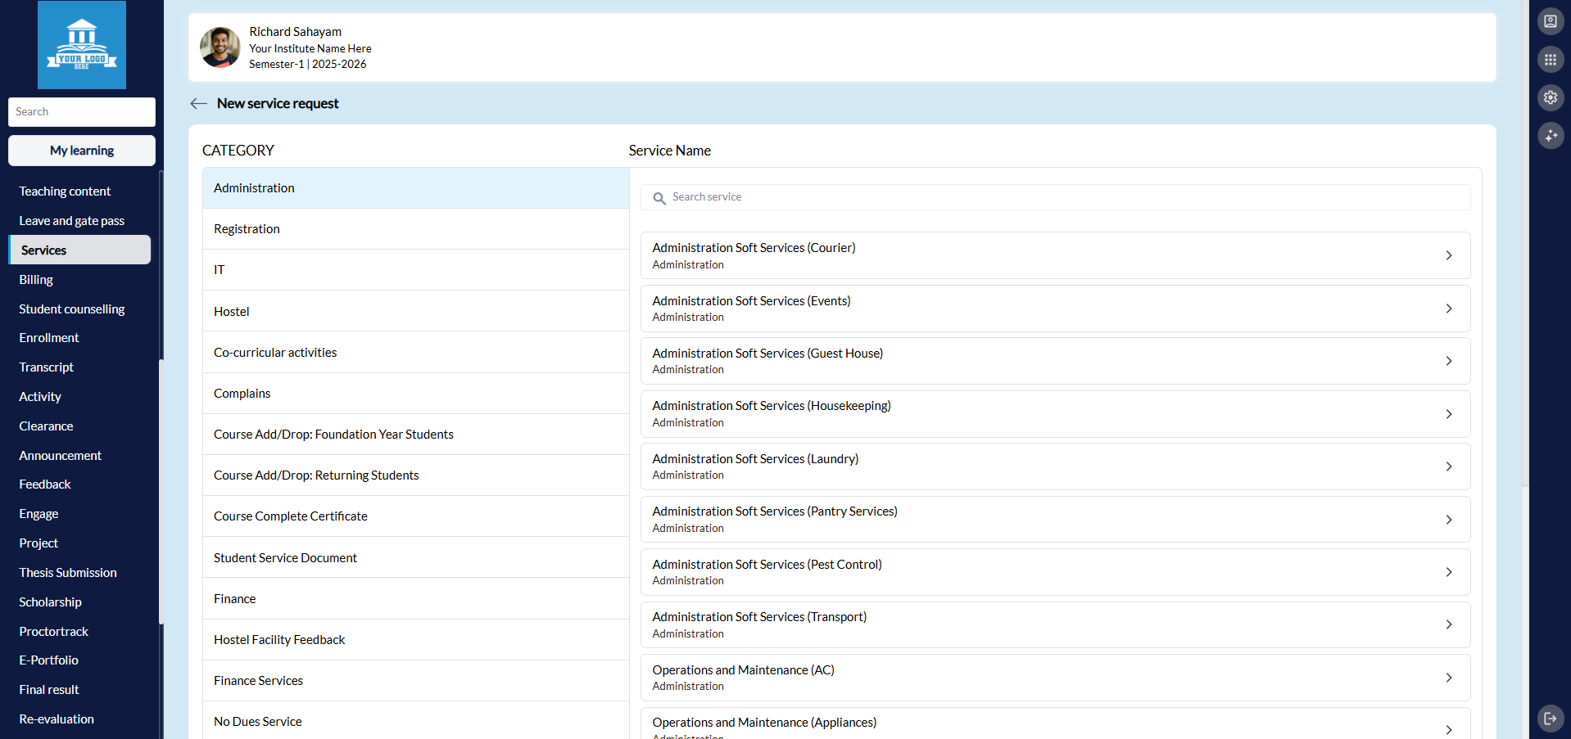Viewport: 1571px width, 739px height.
Task: Click the My learning button
Action: point(82,151)
